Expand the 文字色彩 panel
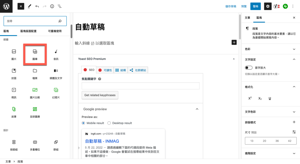This screenshot has height=164, width=300. pos(271,112)
